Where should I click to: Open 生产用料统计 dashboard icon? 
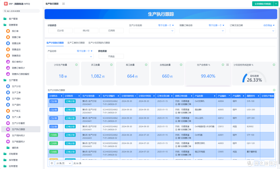[x=8, y=136]
